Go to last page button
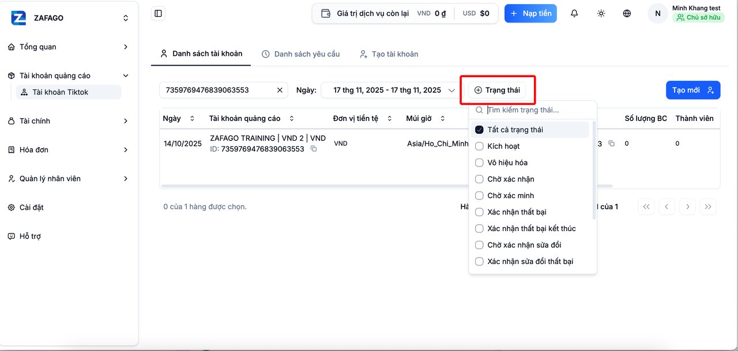The width and height of the screenshot is (738, 351). tap(708, 206)
